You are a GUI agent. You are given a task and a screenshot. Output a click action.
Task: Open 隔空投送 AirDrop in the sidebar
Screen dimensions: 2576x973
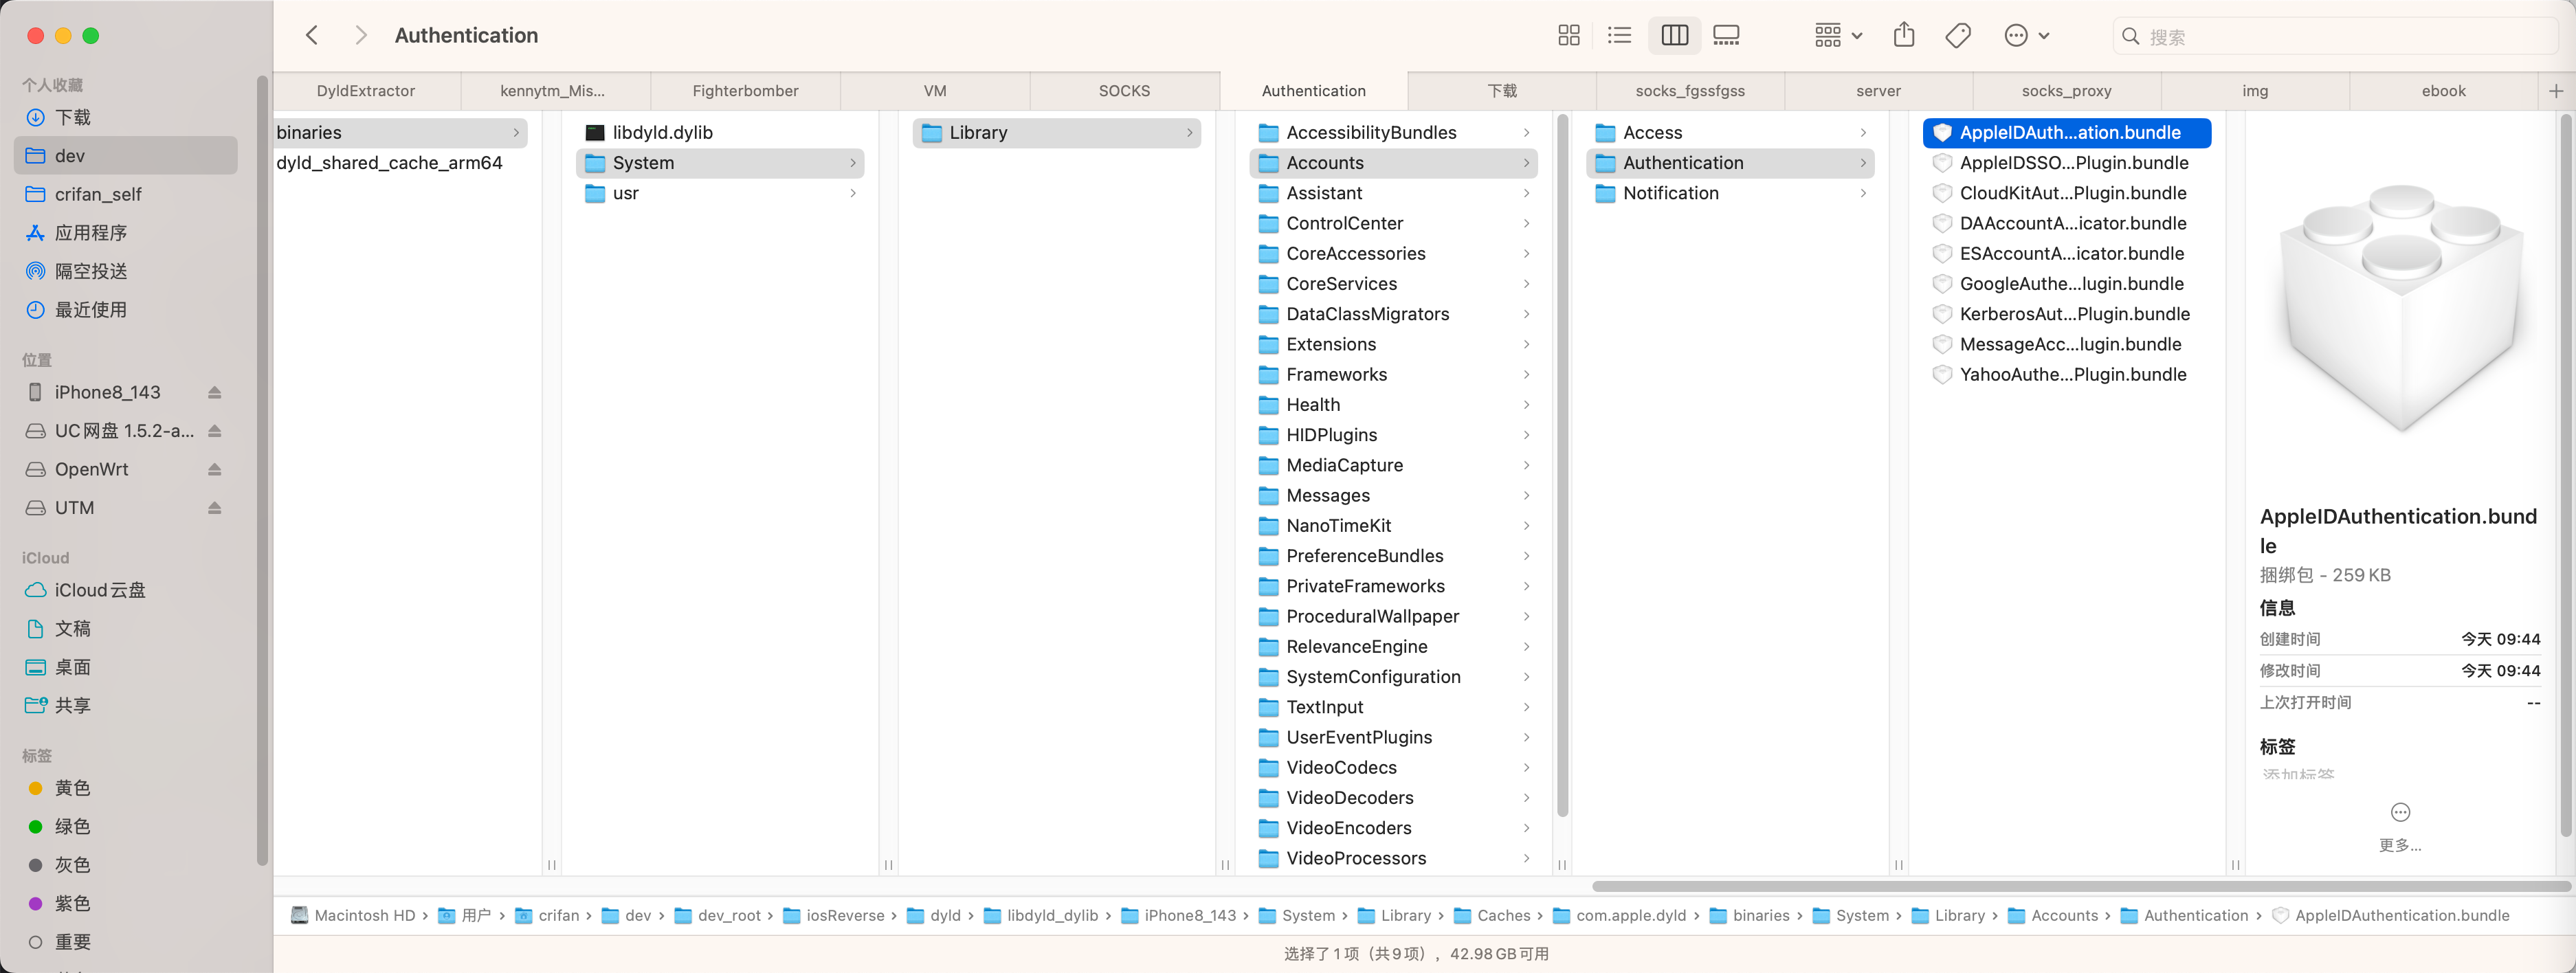[x=126, y=271]
